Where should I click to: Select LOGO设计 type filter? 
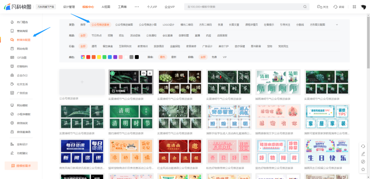click(x=169, y=25)
